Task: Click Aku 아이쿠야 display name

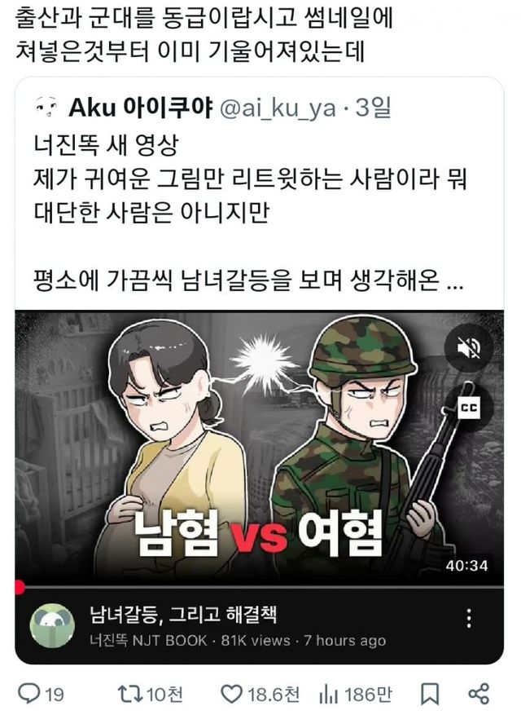Action: pos(141,108)
